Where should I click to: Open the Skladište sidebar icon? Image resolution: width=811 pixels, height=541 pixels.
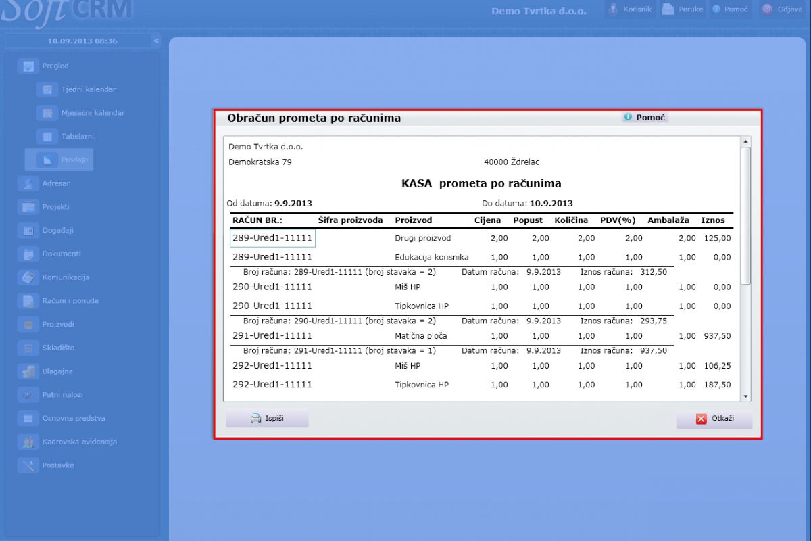coord(28,348)
